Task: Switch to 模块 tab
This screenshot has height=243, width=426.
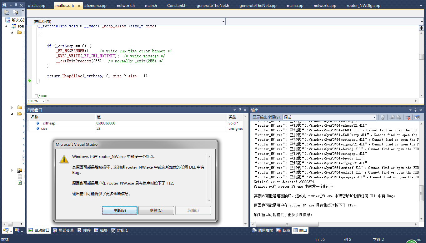Action: click(101, 230)
